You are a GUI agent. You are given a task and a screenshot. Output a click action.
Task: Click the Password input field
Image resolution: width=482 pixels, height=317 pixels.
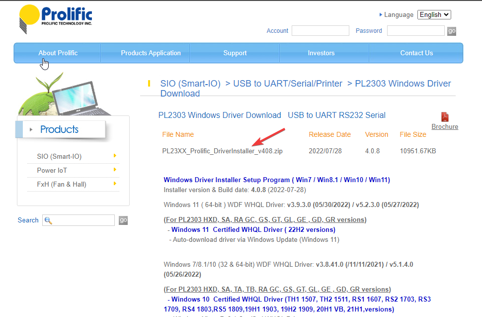(415, 30)
